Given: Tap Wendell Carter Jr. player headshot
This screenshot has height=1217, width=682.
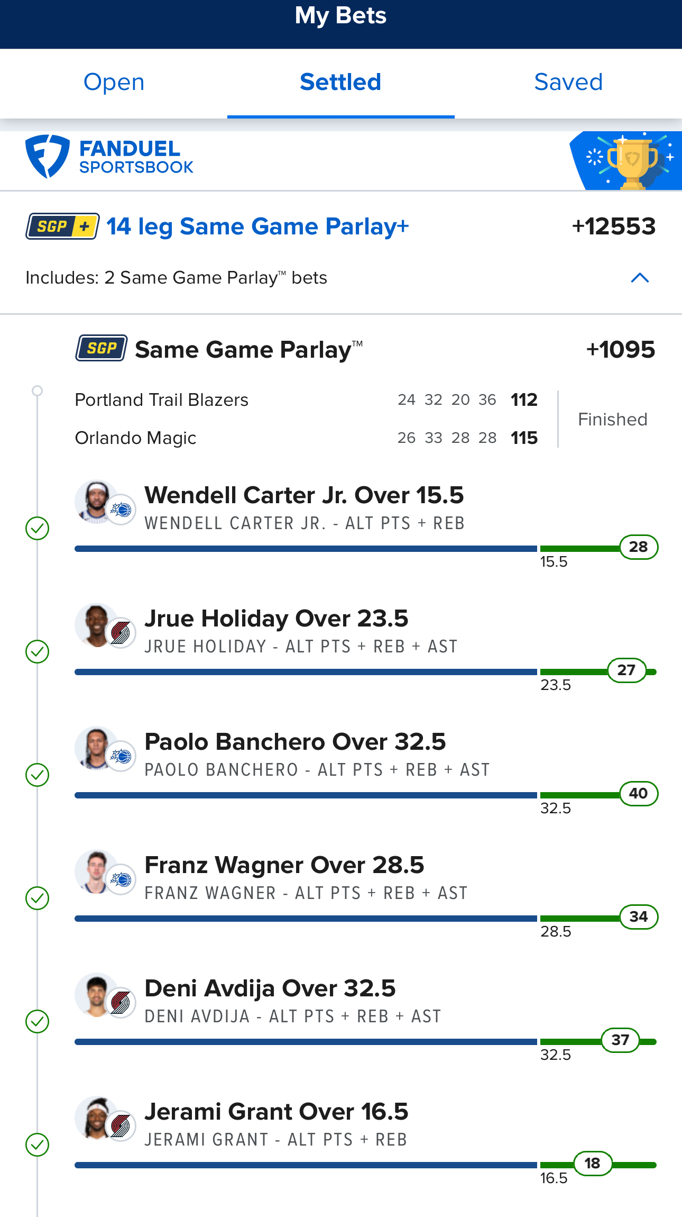Looking at the screenshot, I should pos(96,501).
